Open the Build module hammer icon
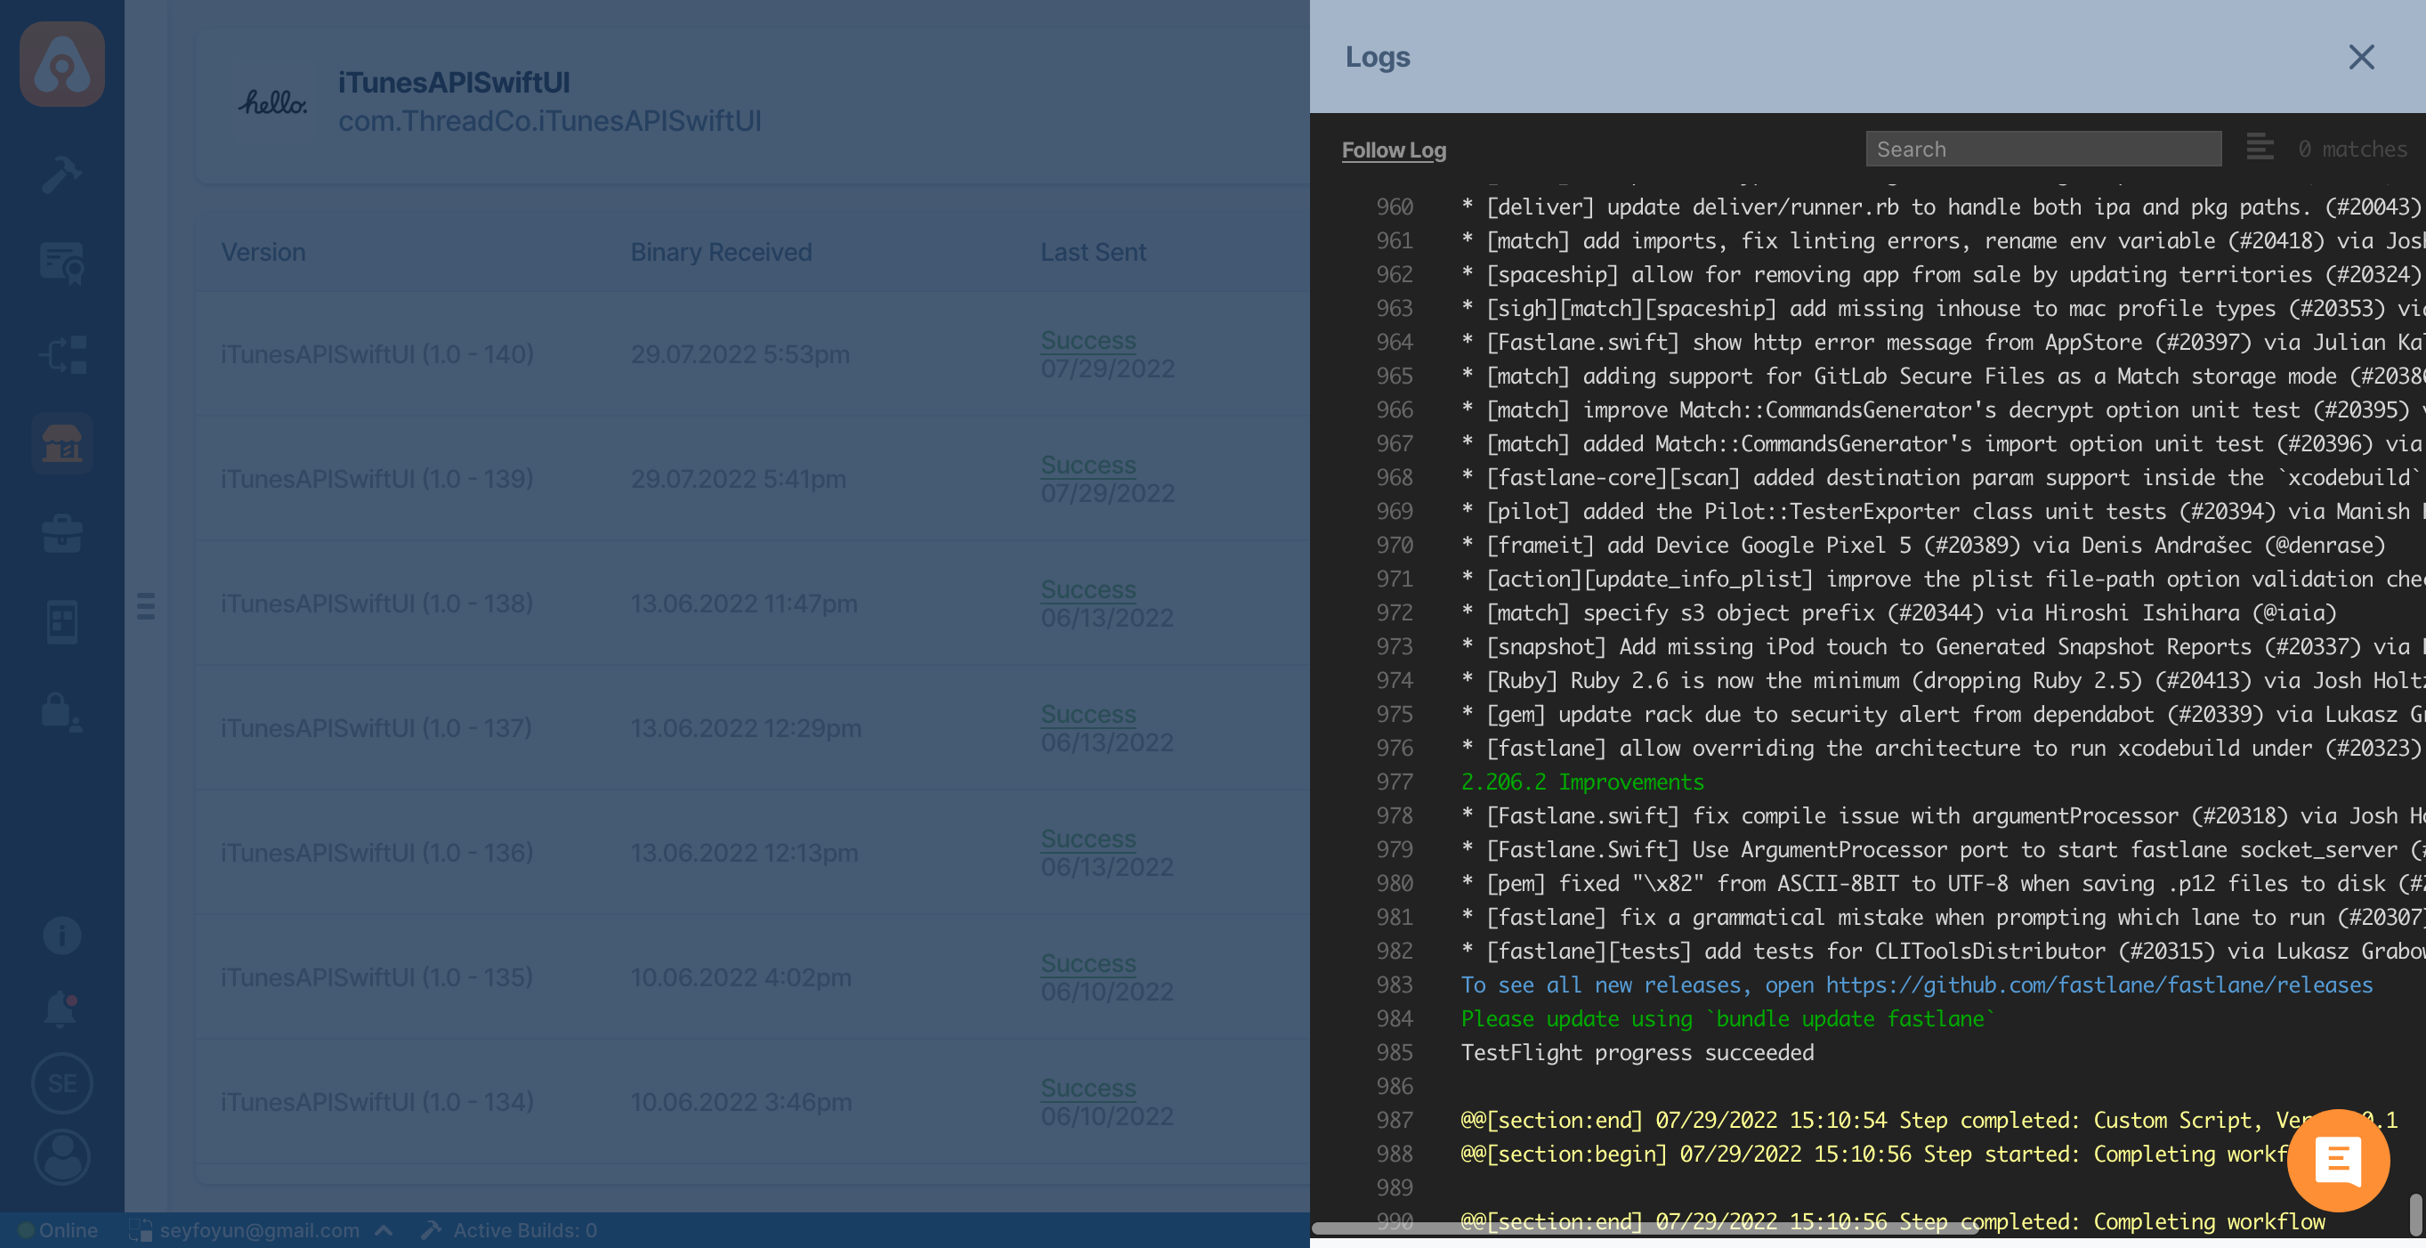 click(x=62, y=174)
